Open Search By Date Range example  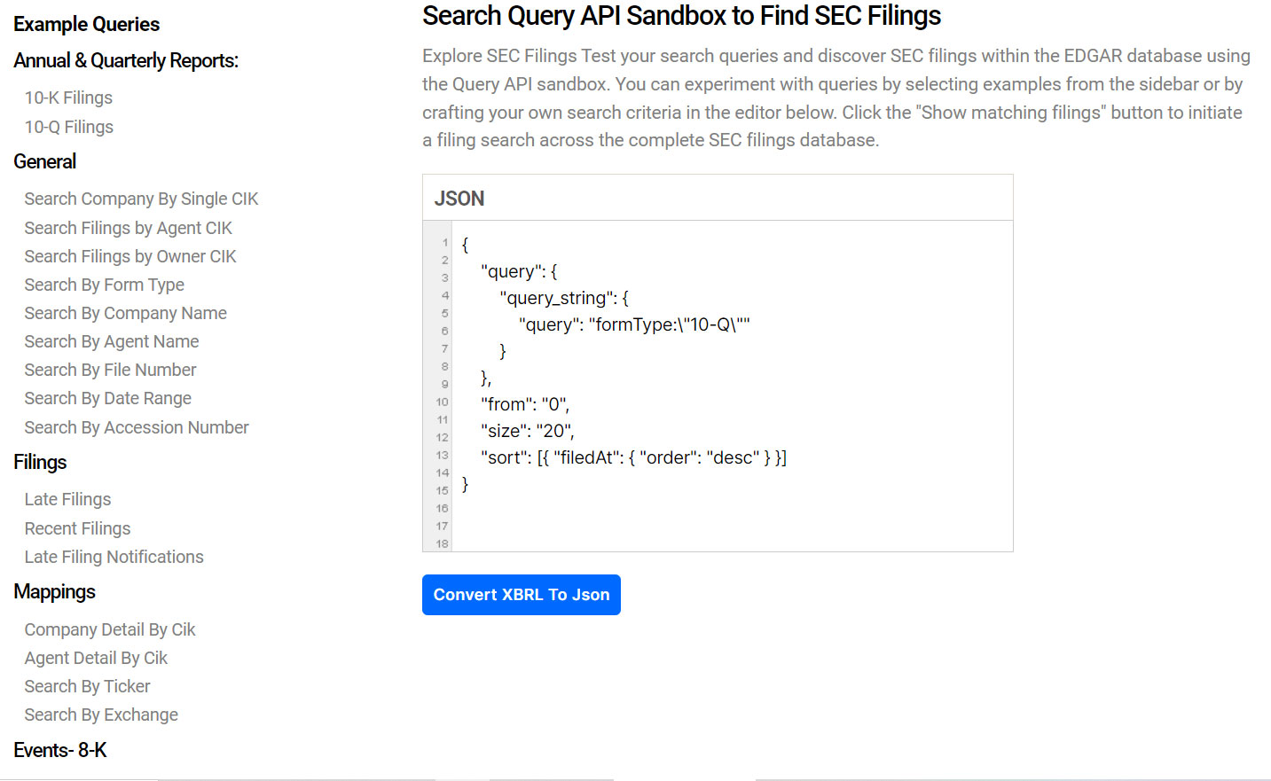(x=107, y=398)
